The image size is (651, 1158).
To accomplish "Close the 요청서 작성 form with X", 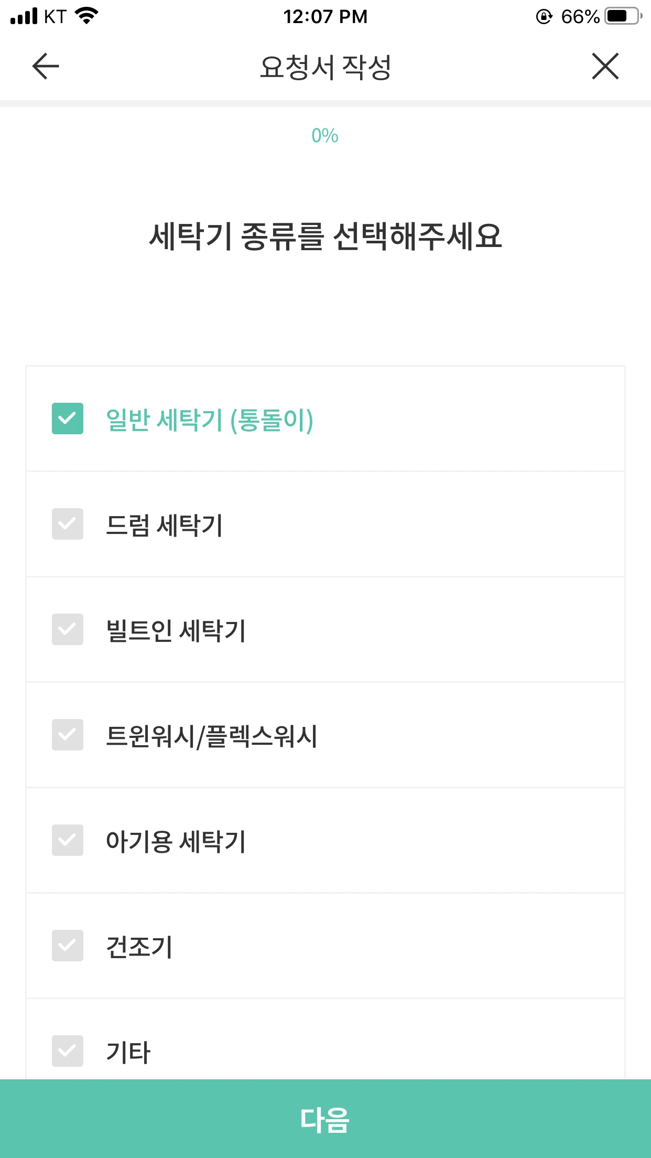I will (x=605, y=66).
